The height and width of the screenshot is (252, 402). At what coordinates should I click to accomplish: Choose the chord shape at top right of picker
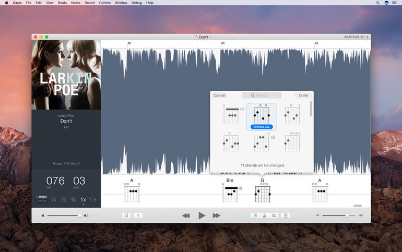click(x=292, y=114)
